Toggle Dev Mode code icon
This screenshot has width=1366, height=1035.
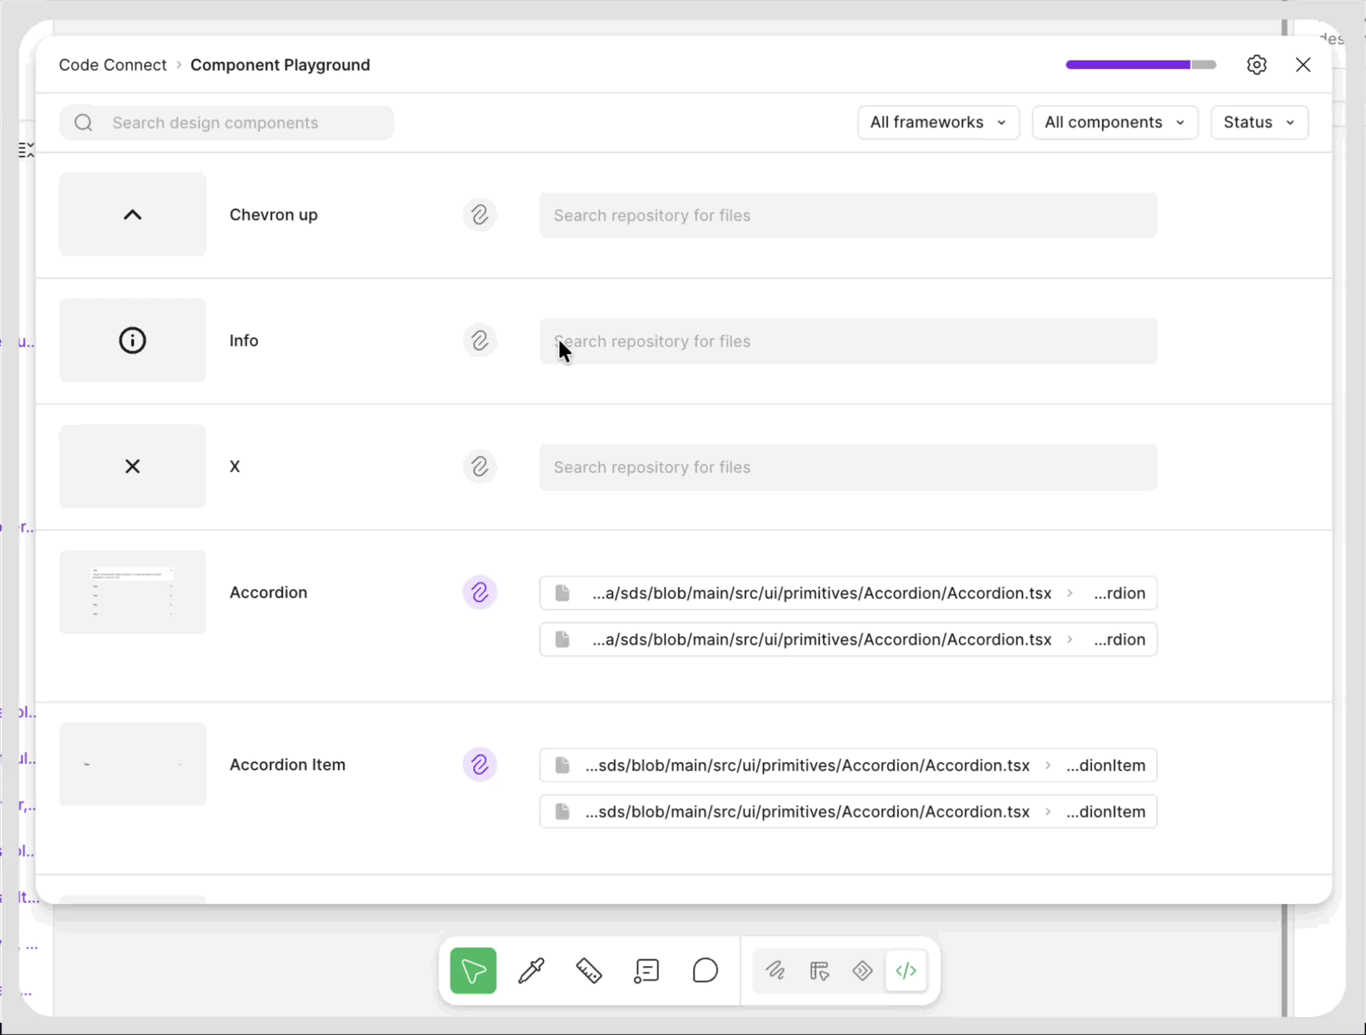click(x=906, y=971)
